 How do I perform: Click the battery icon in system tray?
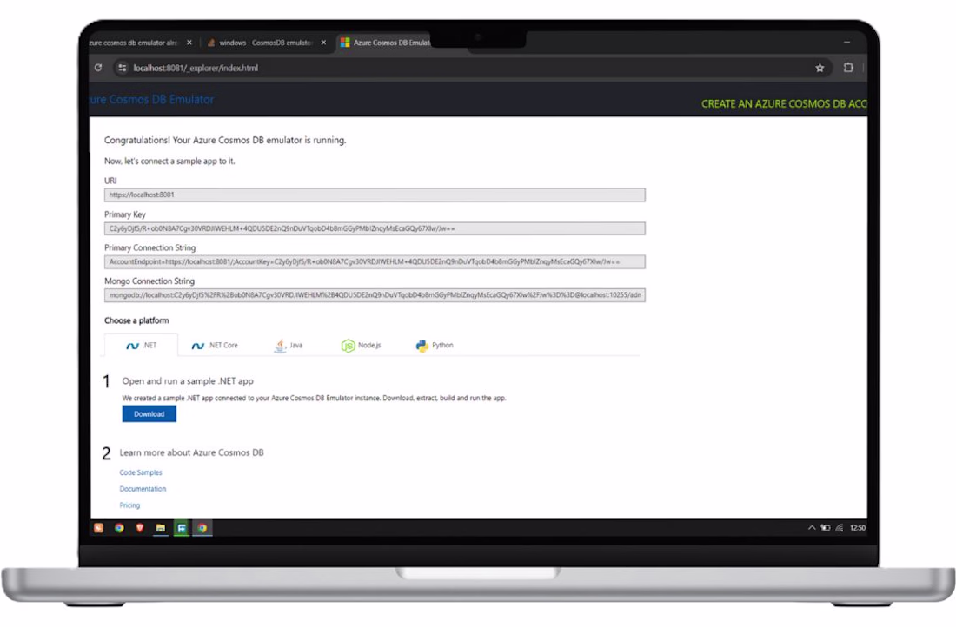(x=826, y=528)
